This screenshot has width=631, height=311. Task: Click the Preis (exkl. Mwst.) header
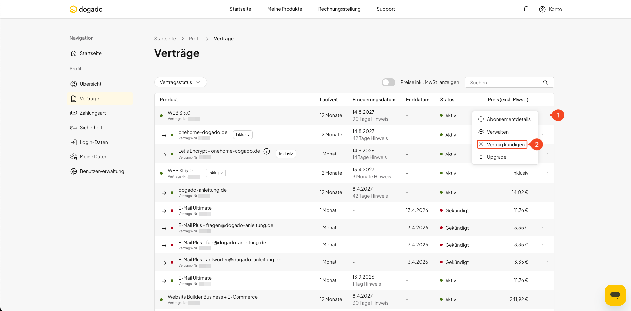(x=508, y=100)
